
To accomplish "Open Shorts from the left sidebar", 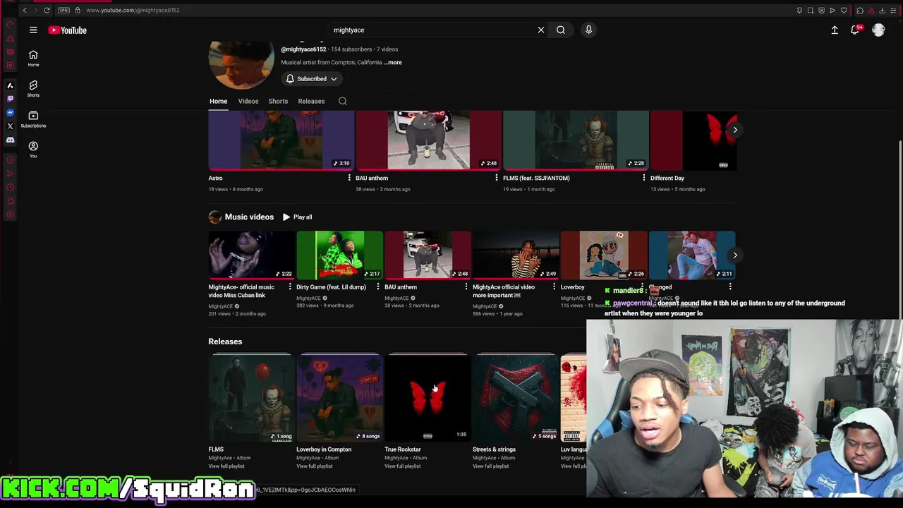I will pyautogui.click(x=33, y=88).
